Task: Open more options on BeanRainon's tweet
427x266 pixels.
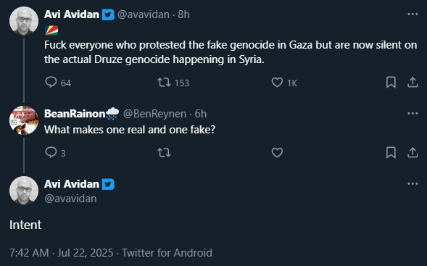Action: pyautogui.click(x=413, y=113)
